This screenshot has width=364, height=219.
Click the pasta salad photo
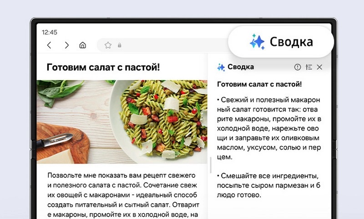(122, 122)
